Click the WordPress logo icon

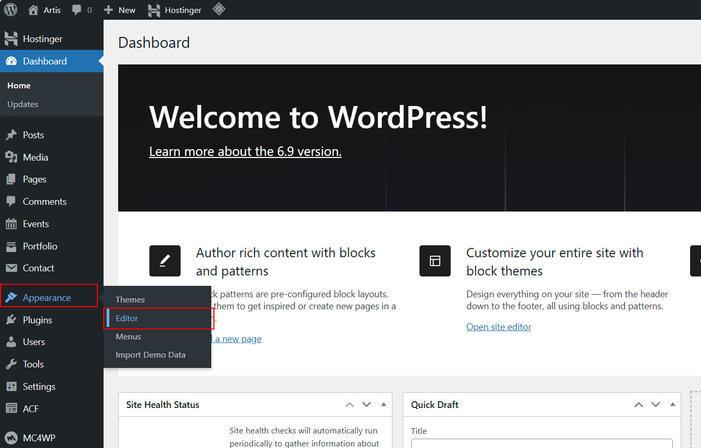(10, 10)
